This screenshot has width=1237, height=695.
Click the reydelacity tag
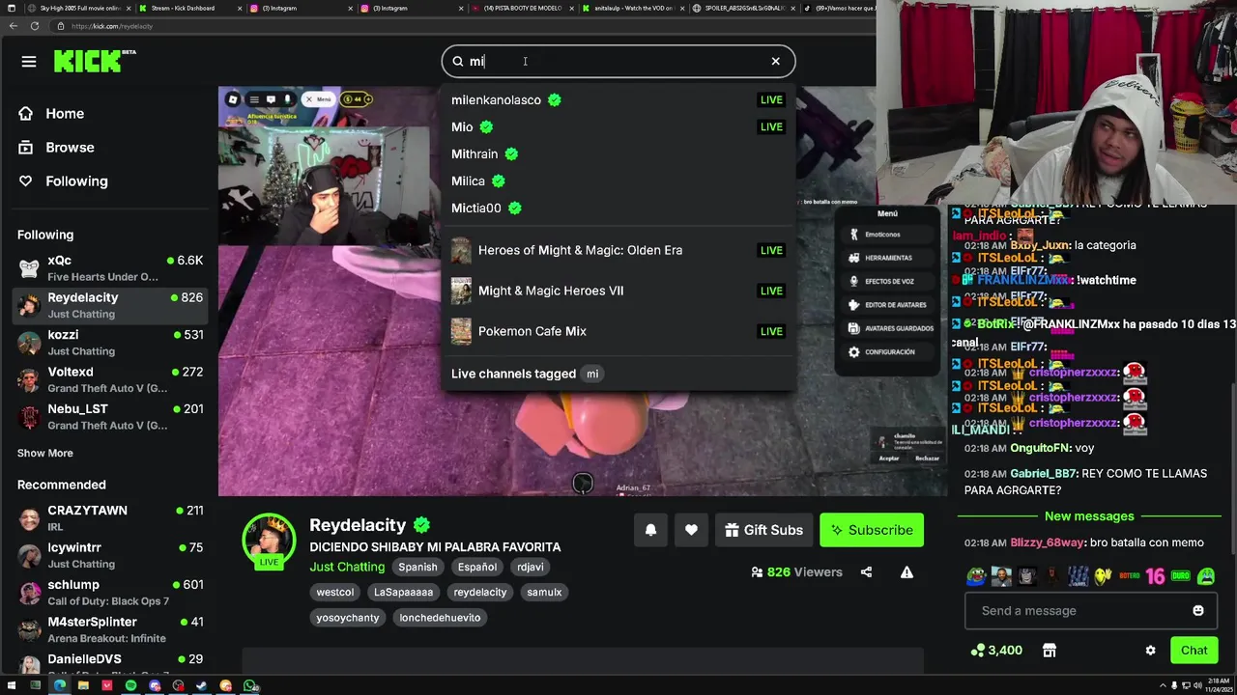(480, 593)
